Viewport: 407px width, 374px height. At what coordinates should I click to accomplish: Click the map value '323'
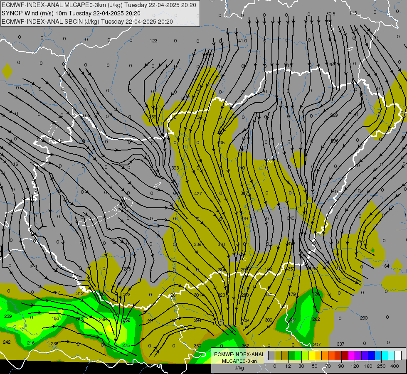(222, 295)
